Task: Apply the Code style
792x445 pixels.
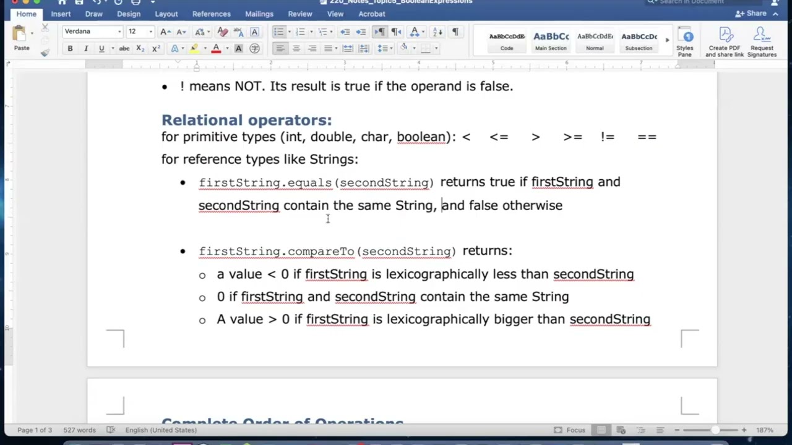Action: tap(507, 41)
